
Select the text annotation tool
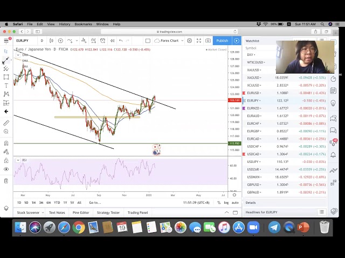coord(6,85)
